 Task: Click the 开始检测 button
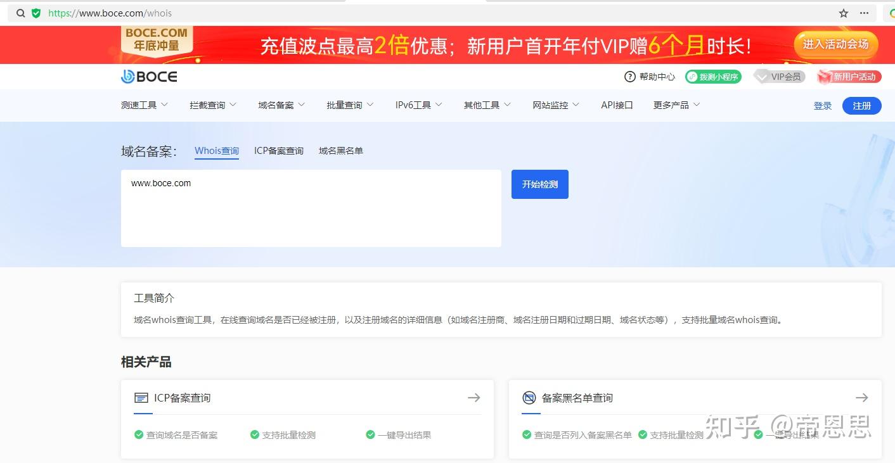point(539,184)
